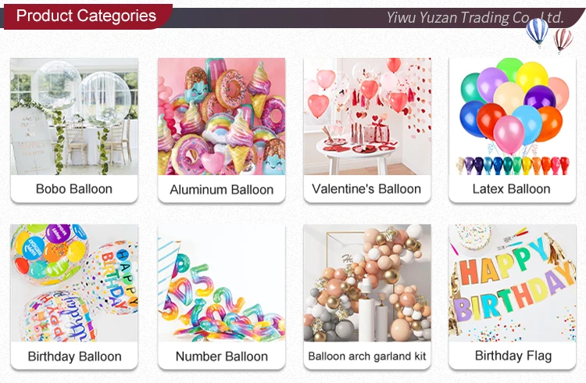Open the Birthday Balloon category image
Image resolution: width=586 pixels, height=383 pixels.
click(x=74, y=283)
